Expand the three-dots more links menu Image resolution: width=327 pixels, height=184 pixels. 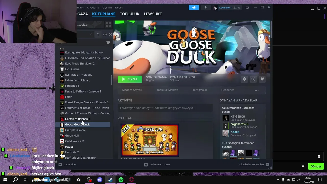click(256, 90)
